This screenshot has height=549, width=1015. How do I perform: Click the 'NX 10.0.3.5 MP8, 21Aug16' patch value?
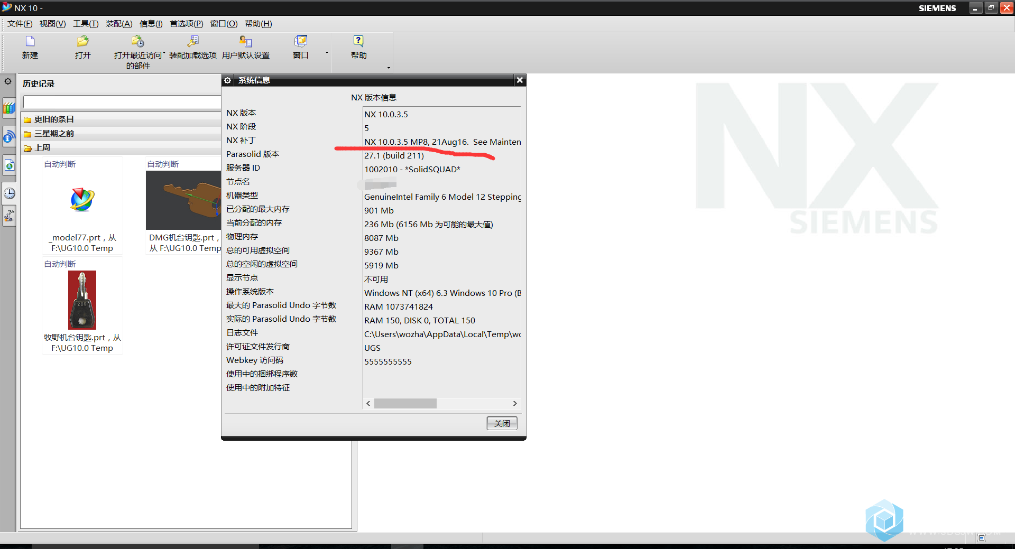[x=416, y=142]
